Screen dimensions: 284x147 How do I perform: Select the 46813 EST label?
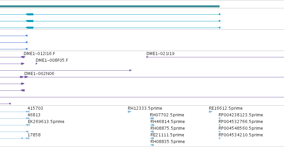pos(34,115)
